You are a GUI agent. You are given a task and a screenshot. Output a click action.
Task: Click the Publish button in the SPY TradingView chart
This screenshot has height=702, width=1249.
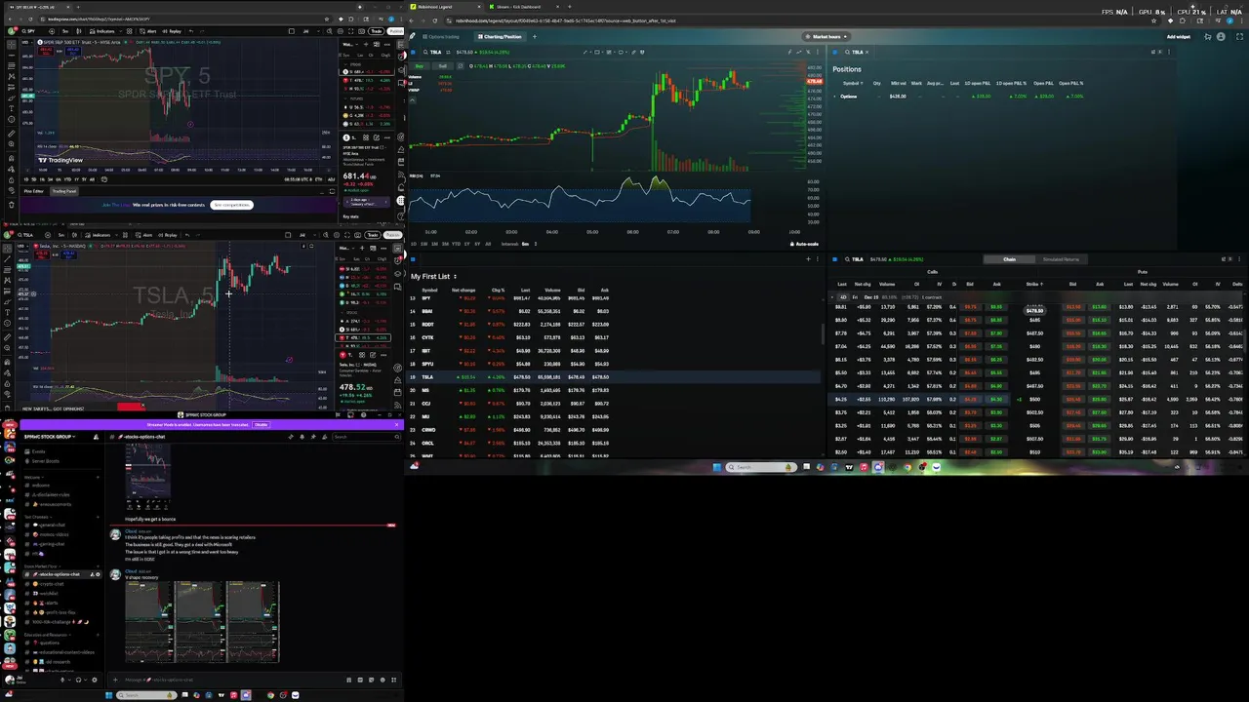click(396, 31)
